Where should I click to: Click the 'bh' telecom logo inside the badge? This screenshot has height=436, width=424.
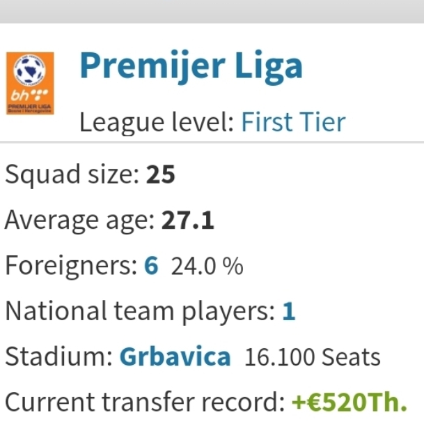click(29, 96)
